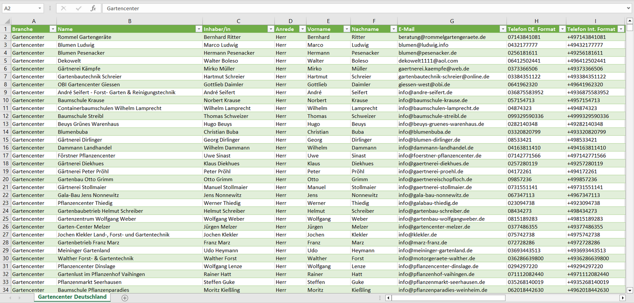Open the Name Box dropdown arrow
Image resolution: width=634 pixels, height=303 pixels.
(x=39, y=8)
